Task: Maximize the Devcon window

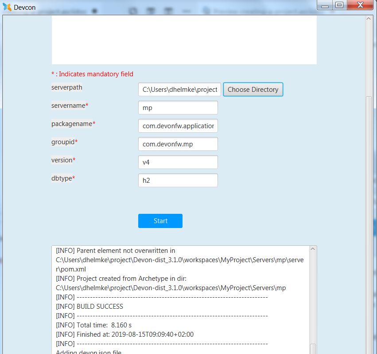Action: (339, 5)
